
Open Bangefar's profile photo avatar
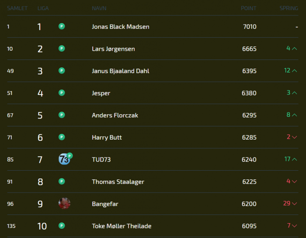tap(64, 203)
